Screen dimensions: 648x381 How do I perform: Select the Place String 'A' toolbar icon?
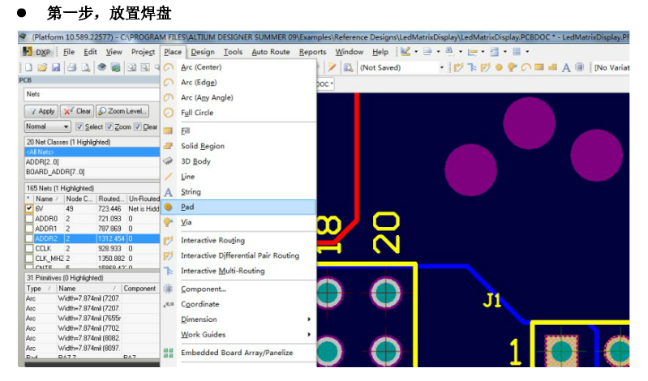[x=566, y=68]
